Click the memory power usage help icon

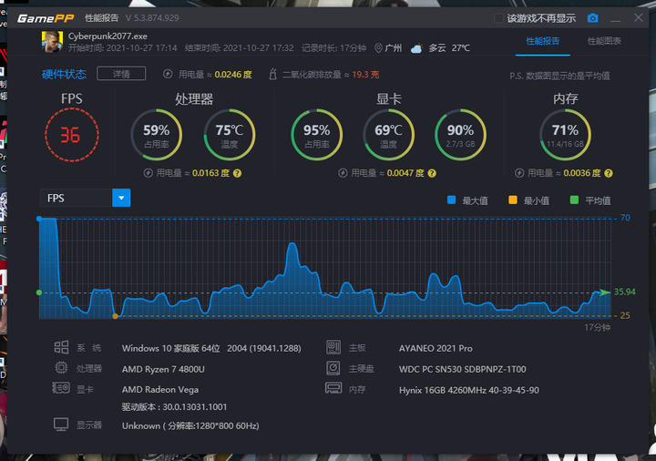(x=609, y=173)
